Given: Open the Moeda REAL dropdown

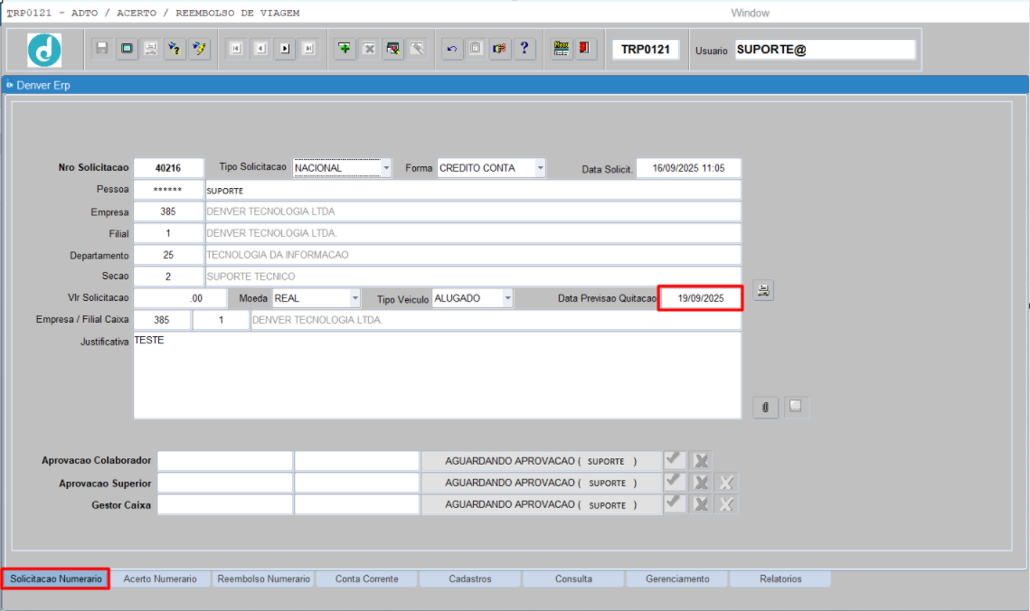Looking at the screenshot, I should (x=355, y=298).
